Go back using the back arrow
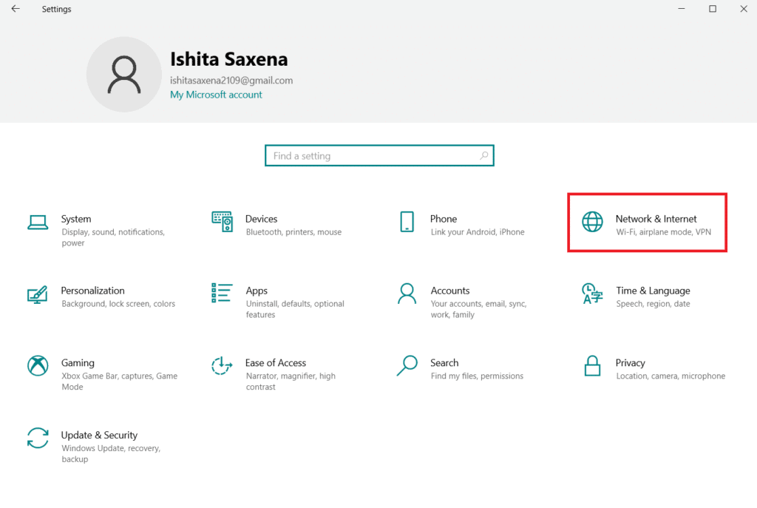Screen dimensions: 757x508 16,9
